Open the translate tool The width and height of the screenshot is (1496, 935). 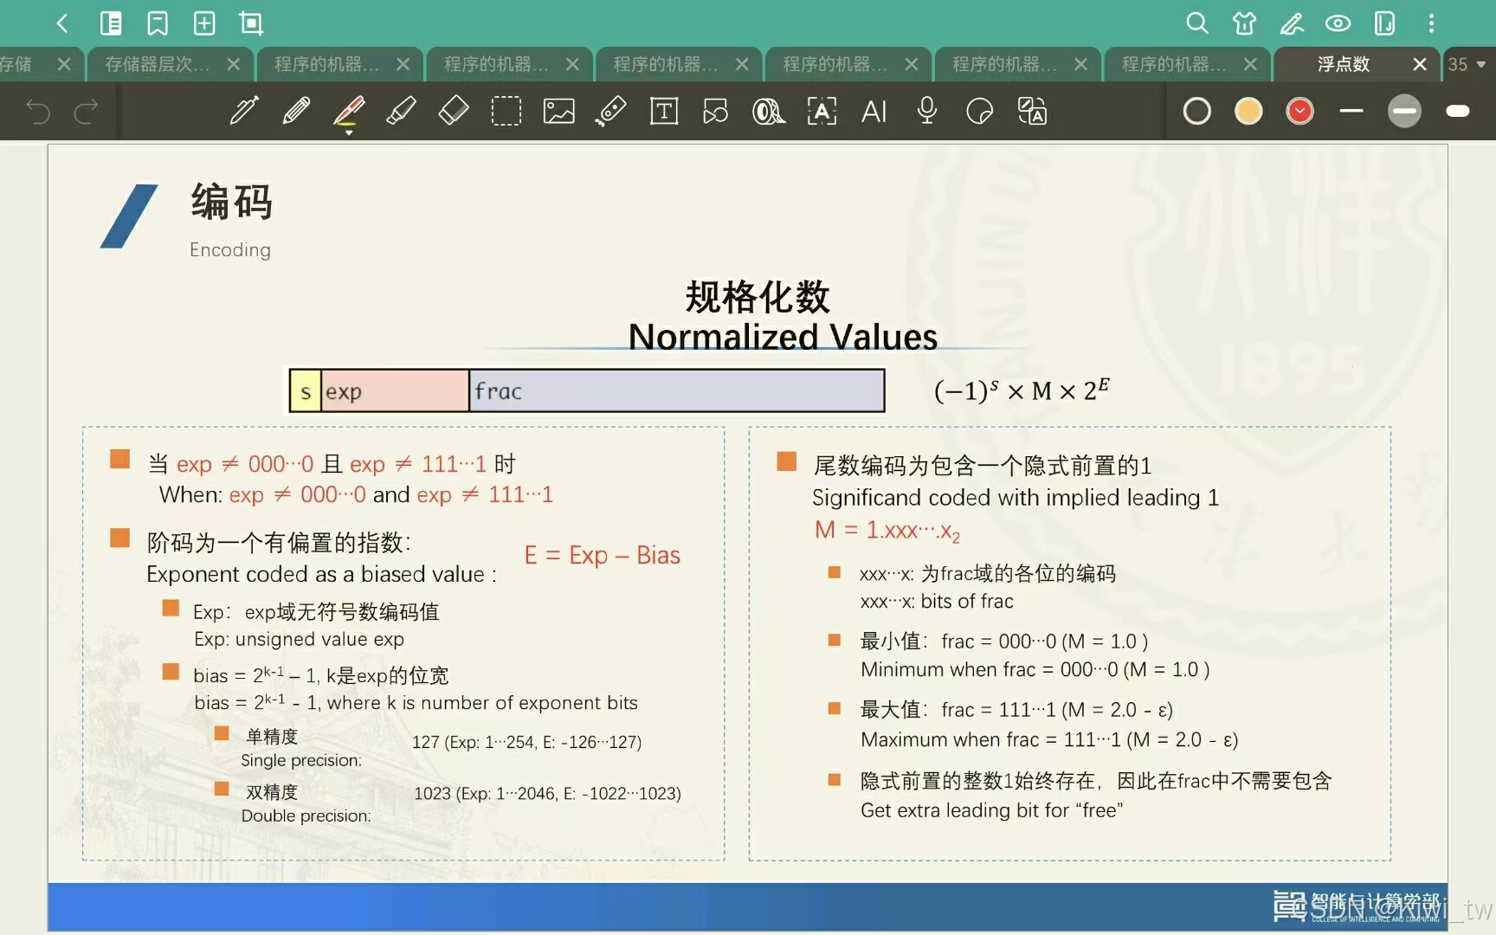click(x=1031, y=111)
